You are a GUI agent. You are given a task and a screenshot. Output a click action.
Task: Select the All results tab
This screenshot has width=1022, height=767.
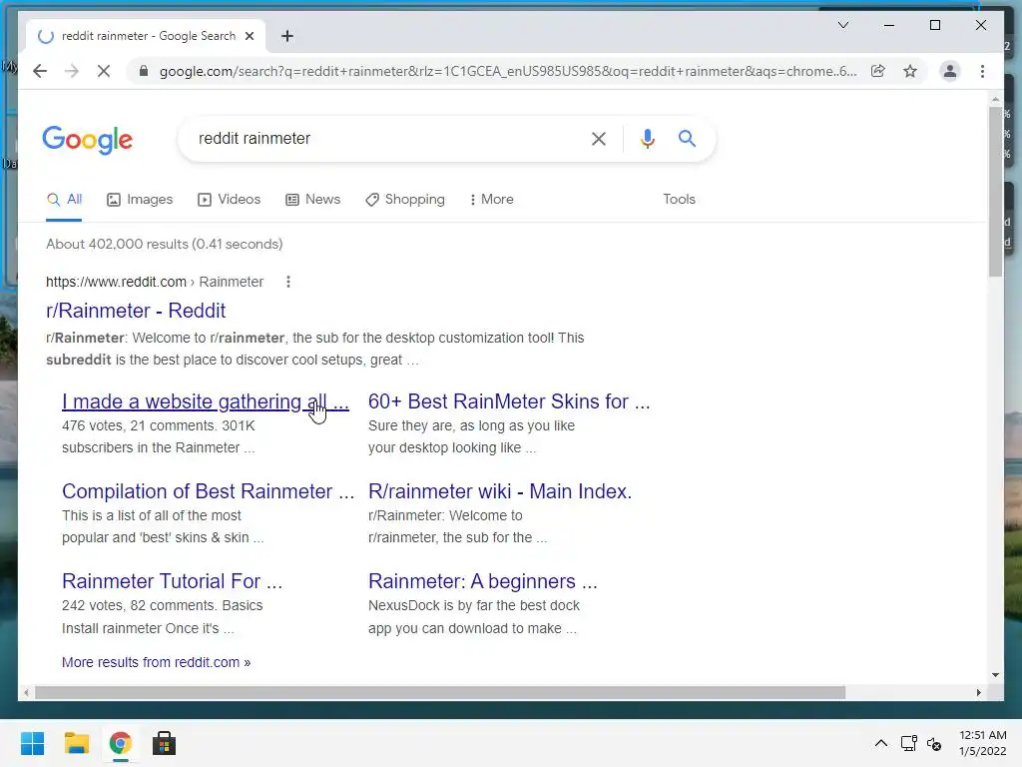[x=64, y=200]
